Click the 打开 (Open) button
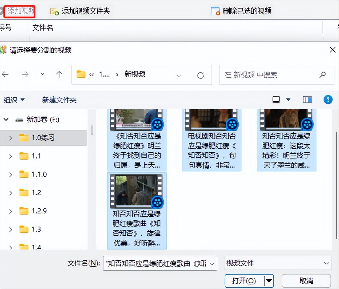The width and height of the screenshot is (339, 289). [x=243, y=281]
